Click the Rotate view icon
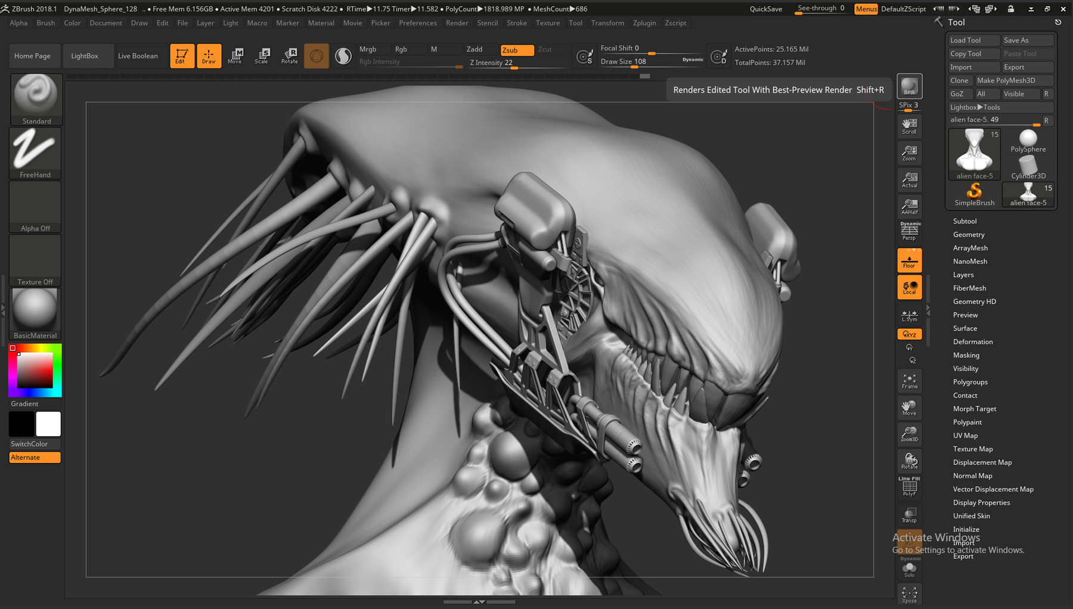The image size is (1073, 609). 908,460
